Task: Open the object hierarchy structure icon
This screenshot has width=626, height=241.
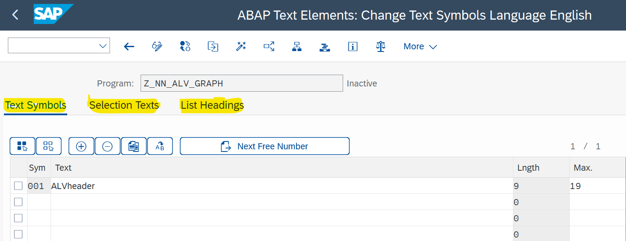Action: tap(297, 46)
